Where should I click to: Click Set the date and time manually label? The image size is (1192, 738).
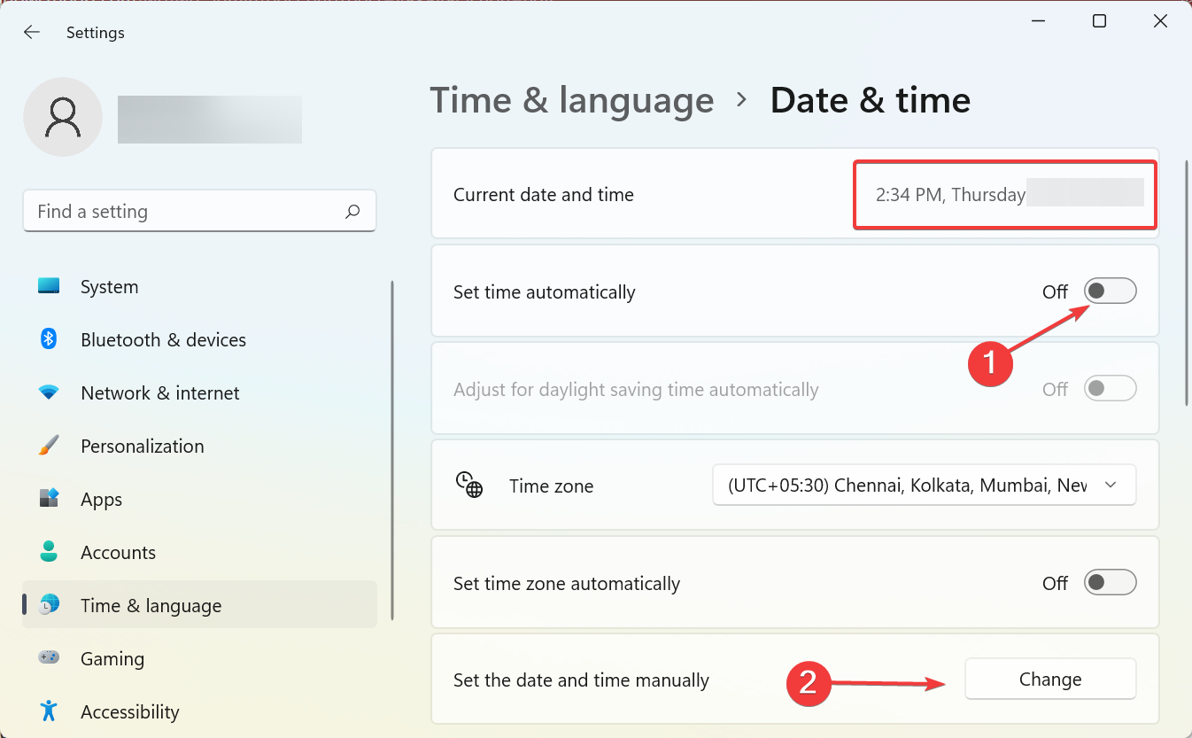[581, 680]
